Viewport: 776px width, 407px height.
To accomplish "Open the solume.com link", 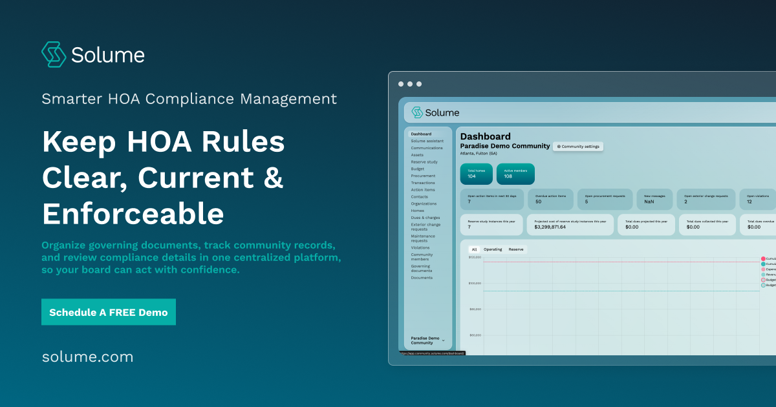I will click(87, 357).
